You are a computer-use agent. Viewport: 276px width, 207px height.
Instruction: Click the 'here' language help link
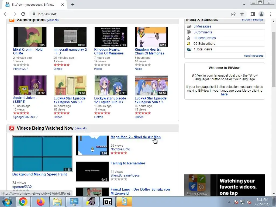click(x=224, y=94)
